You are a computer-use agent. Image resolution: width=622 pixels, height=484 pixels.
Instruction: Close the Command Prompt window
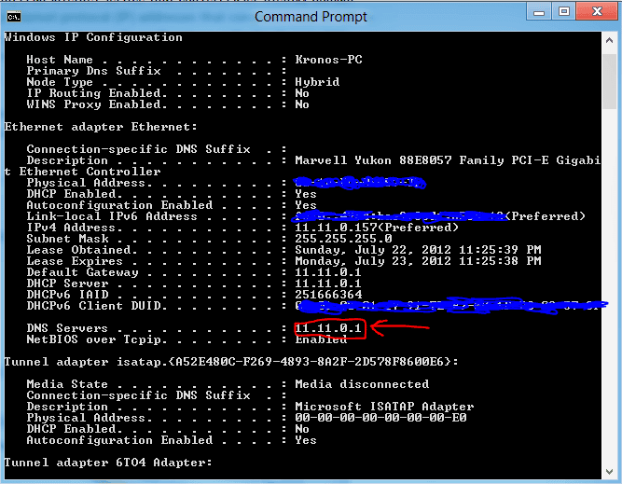(x=596, y=11)
